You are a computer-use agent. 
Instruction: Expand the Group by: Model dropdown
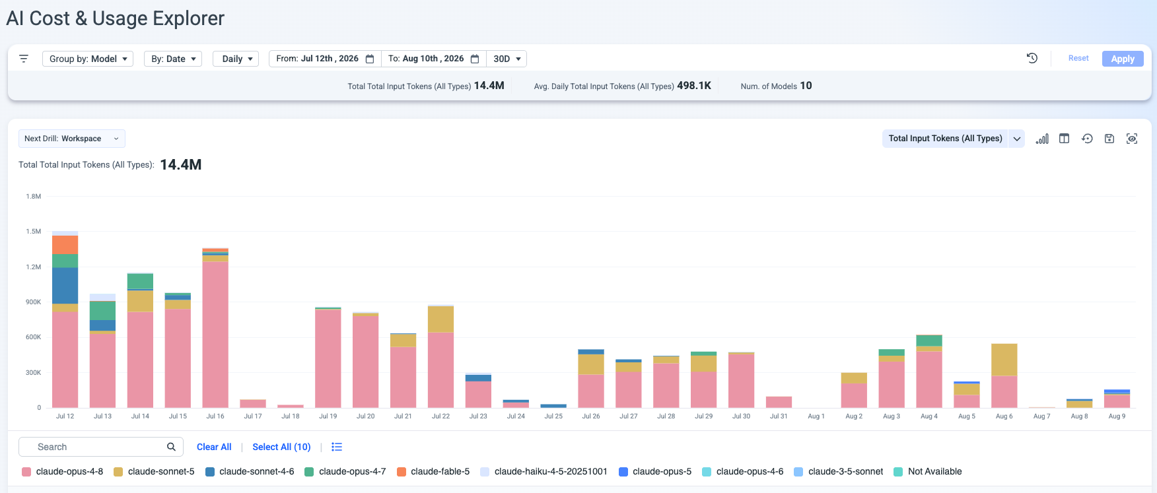[88, 59]
